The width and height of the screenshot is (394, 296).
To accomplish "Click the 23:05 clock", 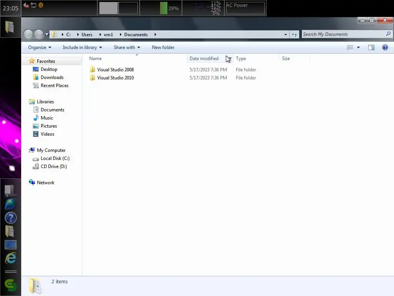I will (10, 8).
